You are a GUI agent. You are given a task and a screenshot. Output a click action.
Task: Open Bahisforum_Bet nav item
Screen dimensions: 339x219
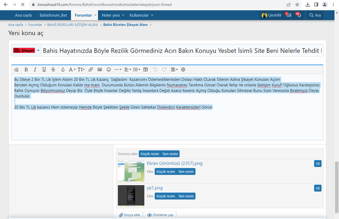coord(53,15)
